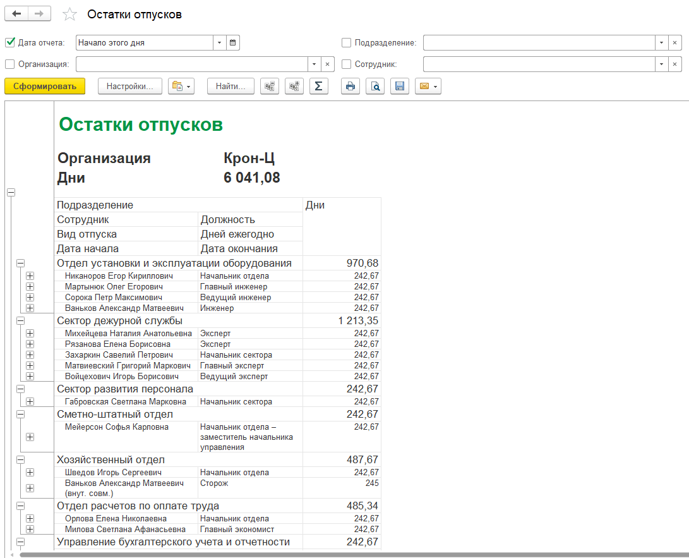The width and height of the screenshot is (689, 558).
Task: Click the back navigation arrow
Action: [x=16, y=14]
